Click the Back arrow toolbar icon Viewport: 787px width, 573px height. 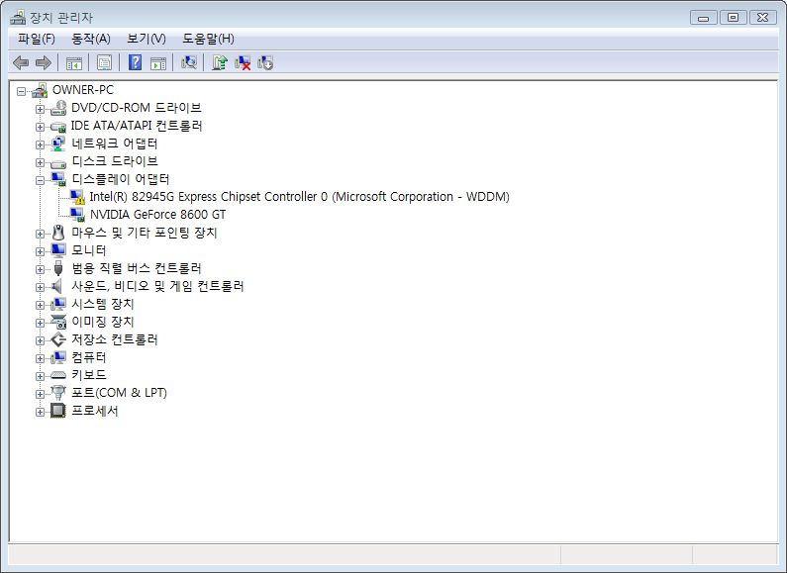21,62
